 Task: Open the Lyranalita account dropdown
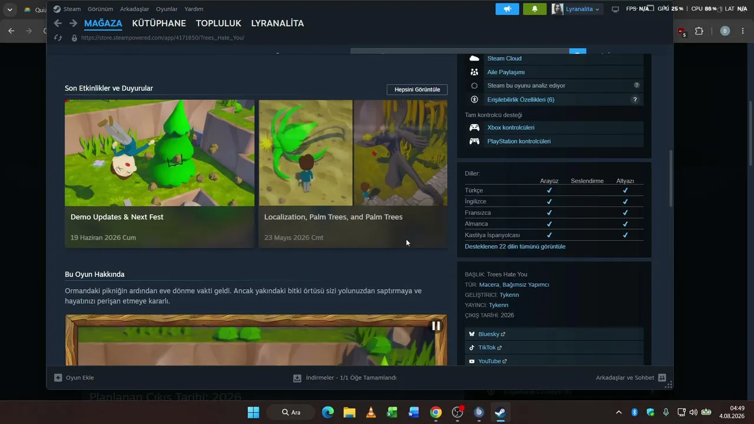click(583, 9)
